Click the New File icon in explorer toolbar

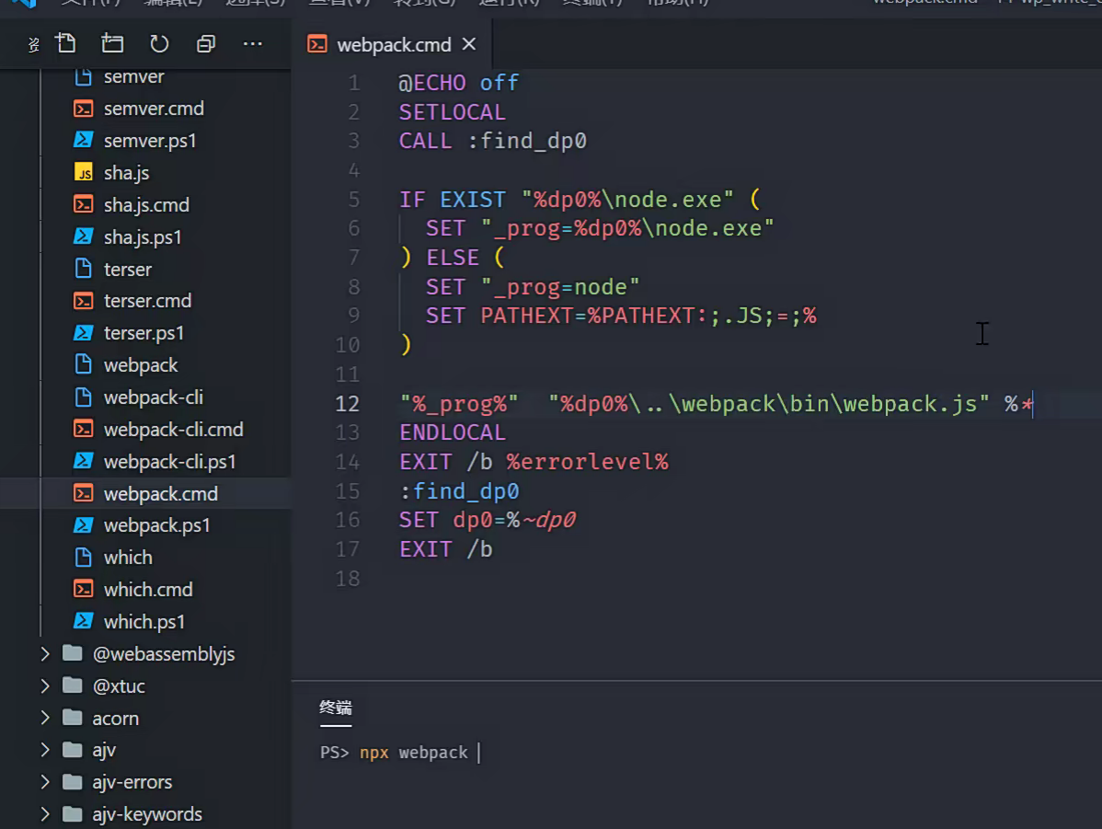tap(65, 43)
